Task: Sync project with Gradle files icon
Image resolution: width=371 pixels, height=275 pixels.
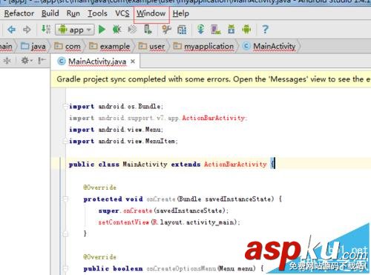Action: click(200, 30)
